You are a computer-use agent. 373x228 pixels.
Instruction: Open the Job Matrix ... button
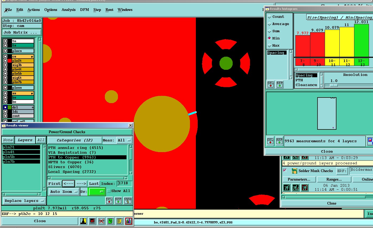click(22, 32)
